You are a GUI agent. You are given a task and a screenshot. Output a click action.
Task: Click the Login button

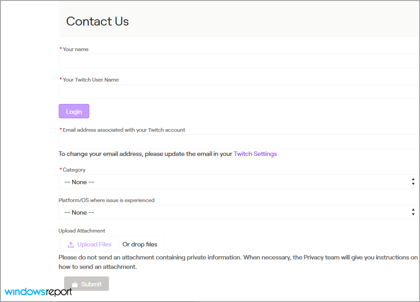pyautogui.click(x=74, y=111)
